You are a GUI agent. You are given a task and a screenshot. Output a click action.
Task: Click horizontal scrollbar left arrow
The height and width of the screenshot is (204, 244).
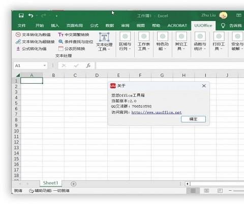(x=187, y=184)
